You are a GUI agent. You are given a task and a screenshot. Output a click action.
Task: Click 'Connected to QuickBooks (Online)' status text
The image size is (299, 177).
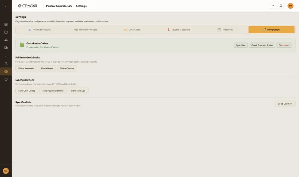[x=42, y=47]
